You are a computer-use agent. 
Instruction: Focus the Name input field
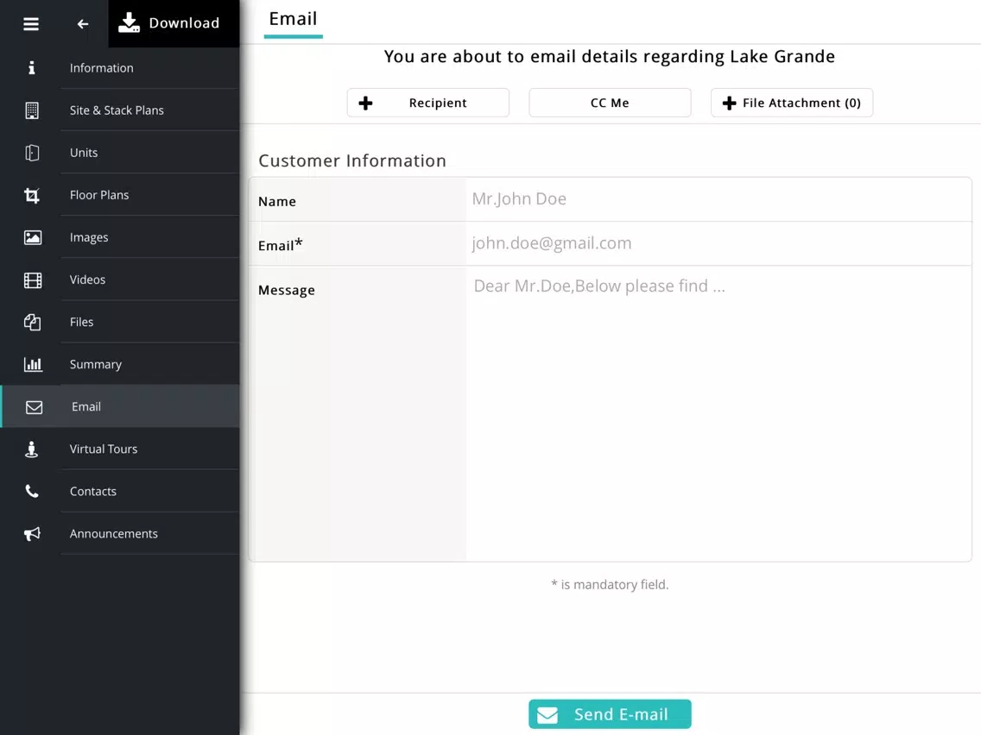click(x=718, y=199)
